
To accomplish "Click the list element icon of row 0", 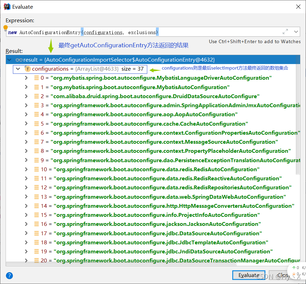I will click(x=37, y=78).
